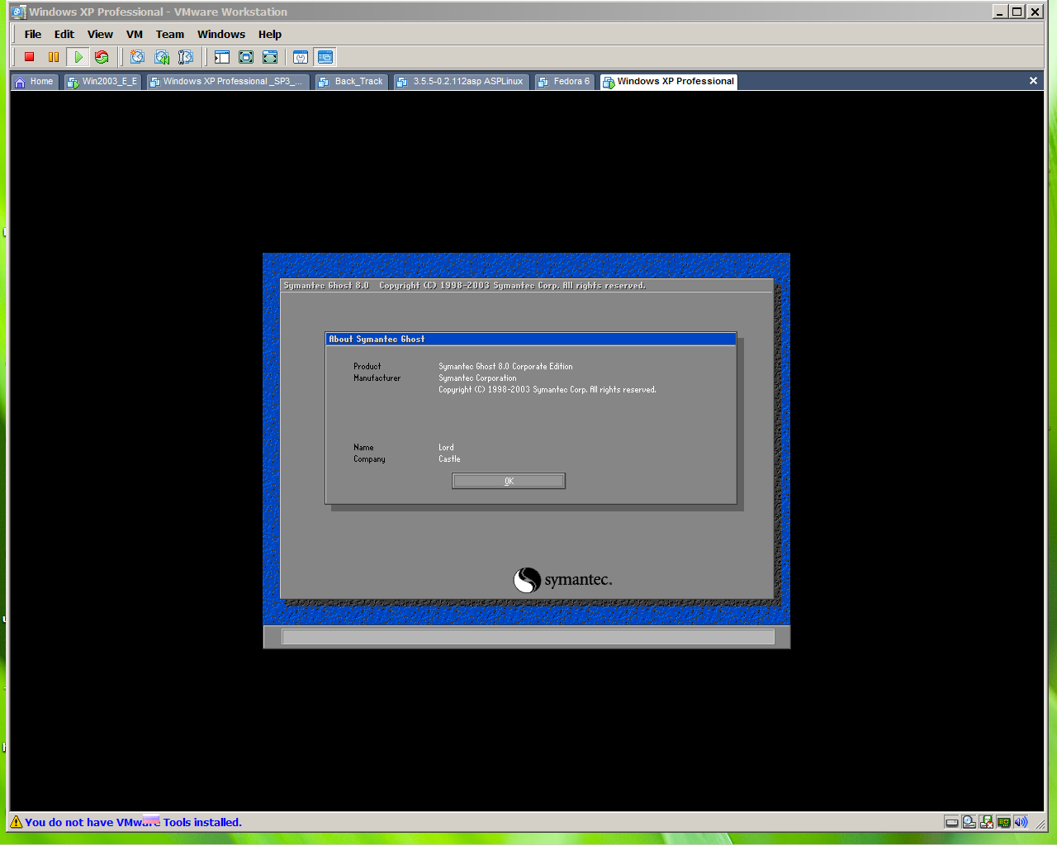Open the VM menu
The height and width of the screenshot is (846, 1057).
[x=135, y=34]
